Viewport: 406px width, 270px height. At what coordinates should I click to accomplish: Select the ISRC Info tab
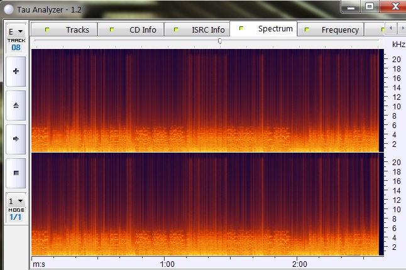coord(200,30)
